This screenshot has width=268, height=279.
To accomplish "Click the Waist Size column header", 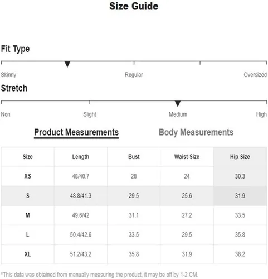I will (187, 157).
